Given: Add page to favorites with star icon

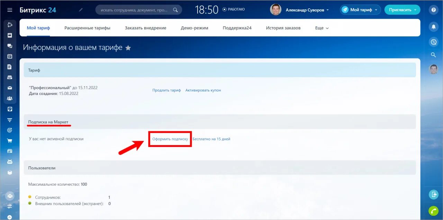Looking at the screenshot, I should coord(128,48).
